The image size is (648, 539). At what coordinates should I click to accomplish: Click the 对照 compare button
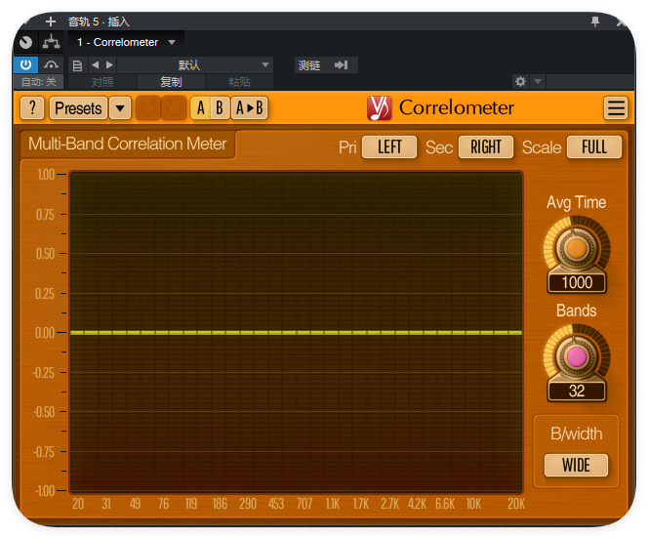(102, 82)
